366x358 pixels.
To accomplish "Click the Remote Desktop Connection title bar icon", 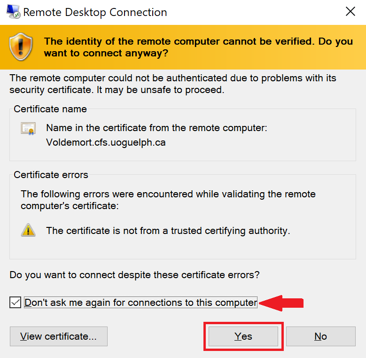I will (x=13, y=12).
